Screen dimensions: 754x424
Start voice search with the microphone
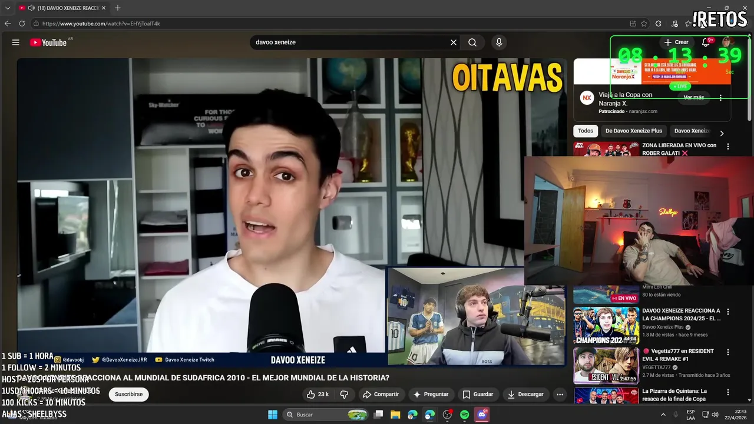coord(499,42)
